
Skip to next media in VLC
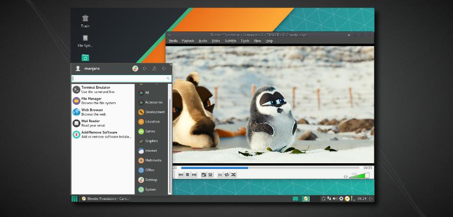[194, 175]
